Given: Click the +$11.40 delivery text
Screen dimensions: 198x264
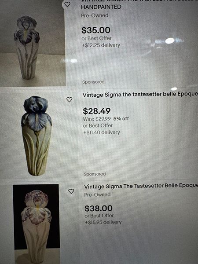Looking at the screenshot, I should [x=102, y=132].
